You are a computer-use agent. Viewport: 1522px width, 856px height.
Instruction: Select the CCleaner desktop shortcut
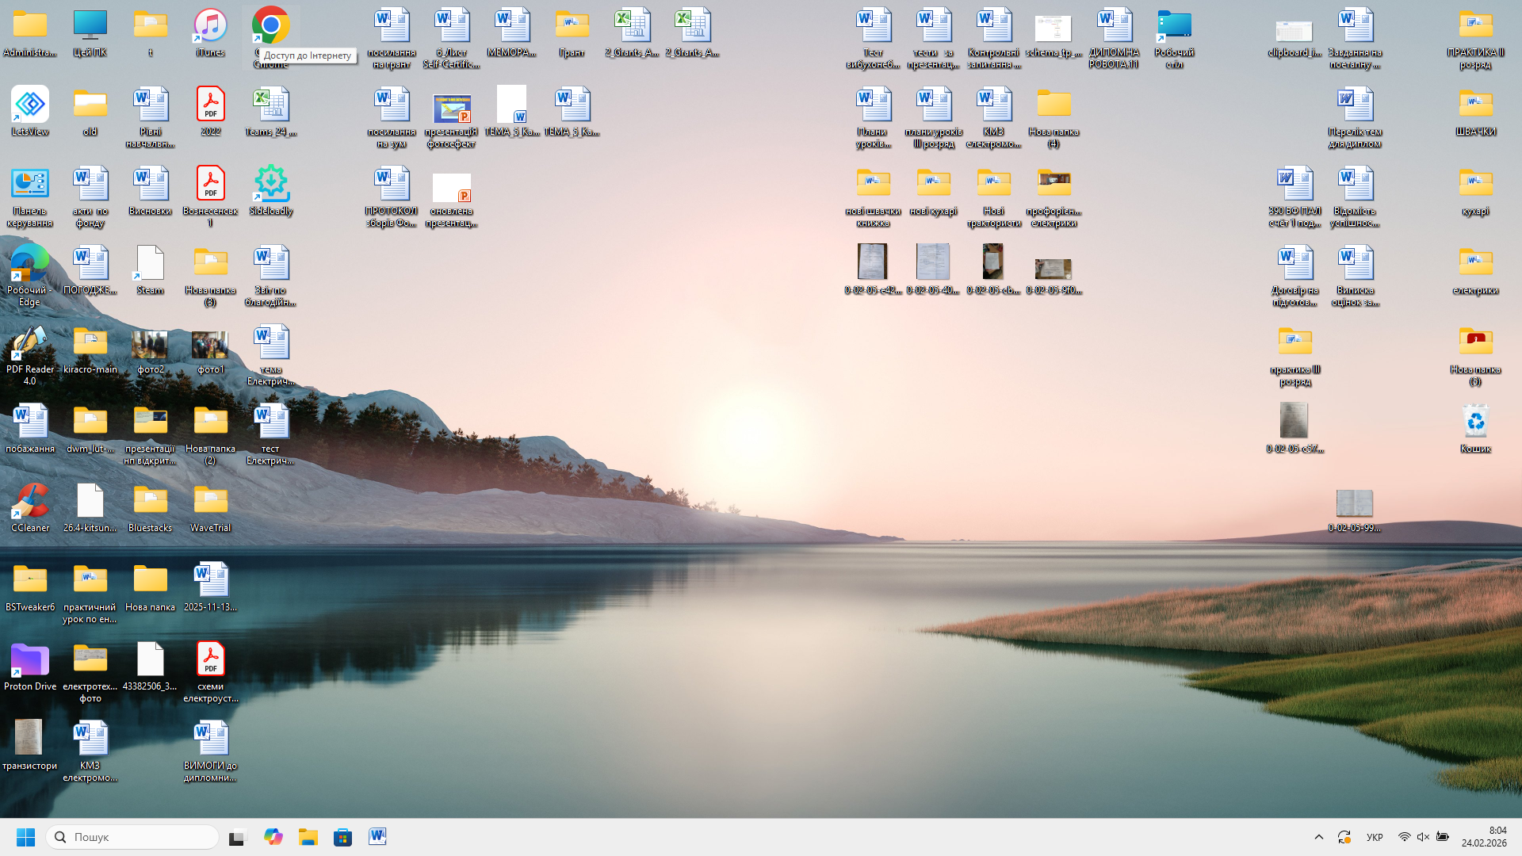pyautogui.click(x=30, y=502)
